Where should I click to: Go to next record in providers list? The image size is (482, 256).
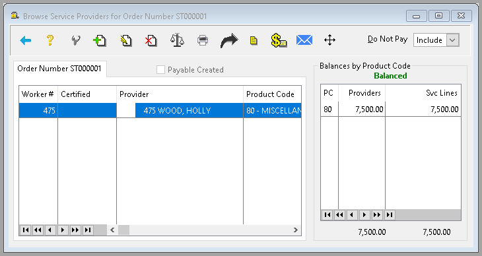(63, 230)
